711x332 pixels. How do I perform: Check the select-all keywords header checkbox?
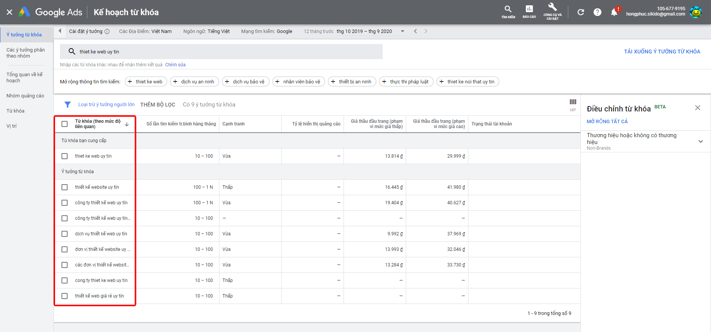[65, 124]
